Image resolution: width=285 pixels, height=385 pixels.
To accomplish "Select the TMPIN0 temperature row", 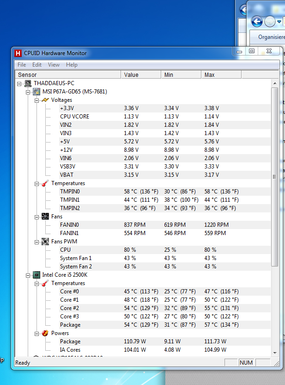I will pyautogui.click(x=165, y=192).
